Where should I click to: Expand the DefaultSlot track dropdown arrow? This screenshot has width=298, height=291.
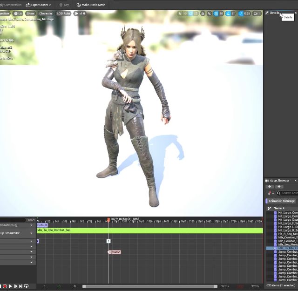coord(32,233)
